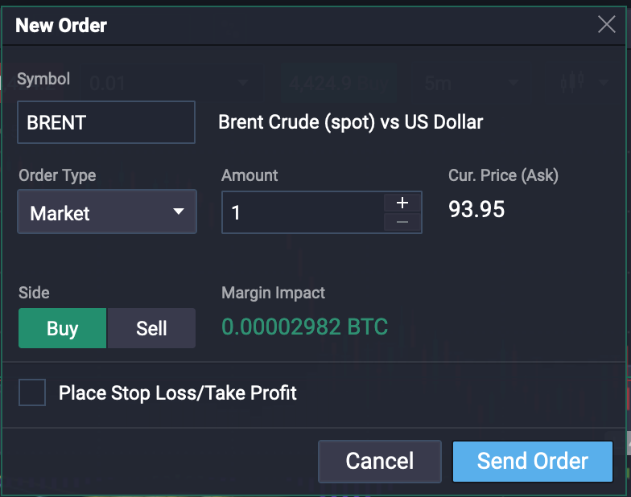Click the BRENT symbol input field
Screen dimensions: 631x497
coord(106,122)
